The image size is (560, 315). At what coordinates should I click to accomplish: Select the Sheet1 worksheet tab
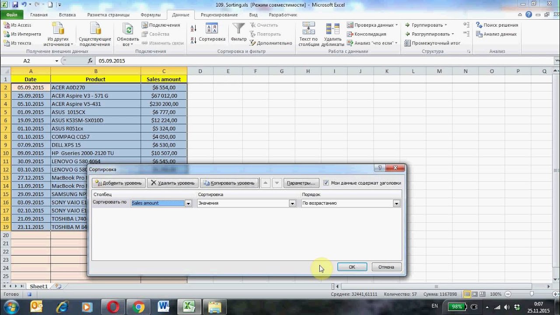coord(38,286)
